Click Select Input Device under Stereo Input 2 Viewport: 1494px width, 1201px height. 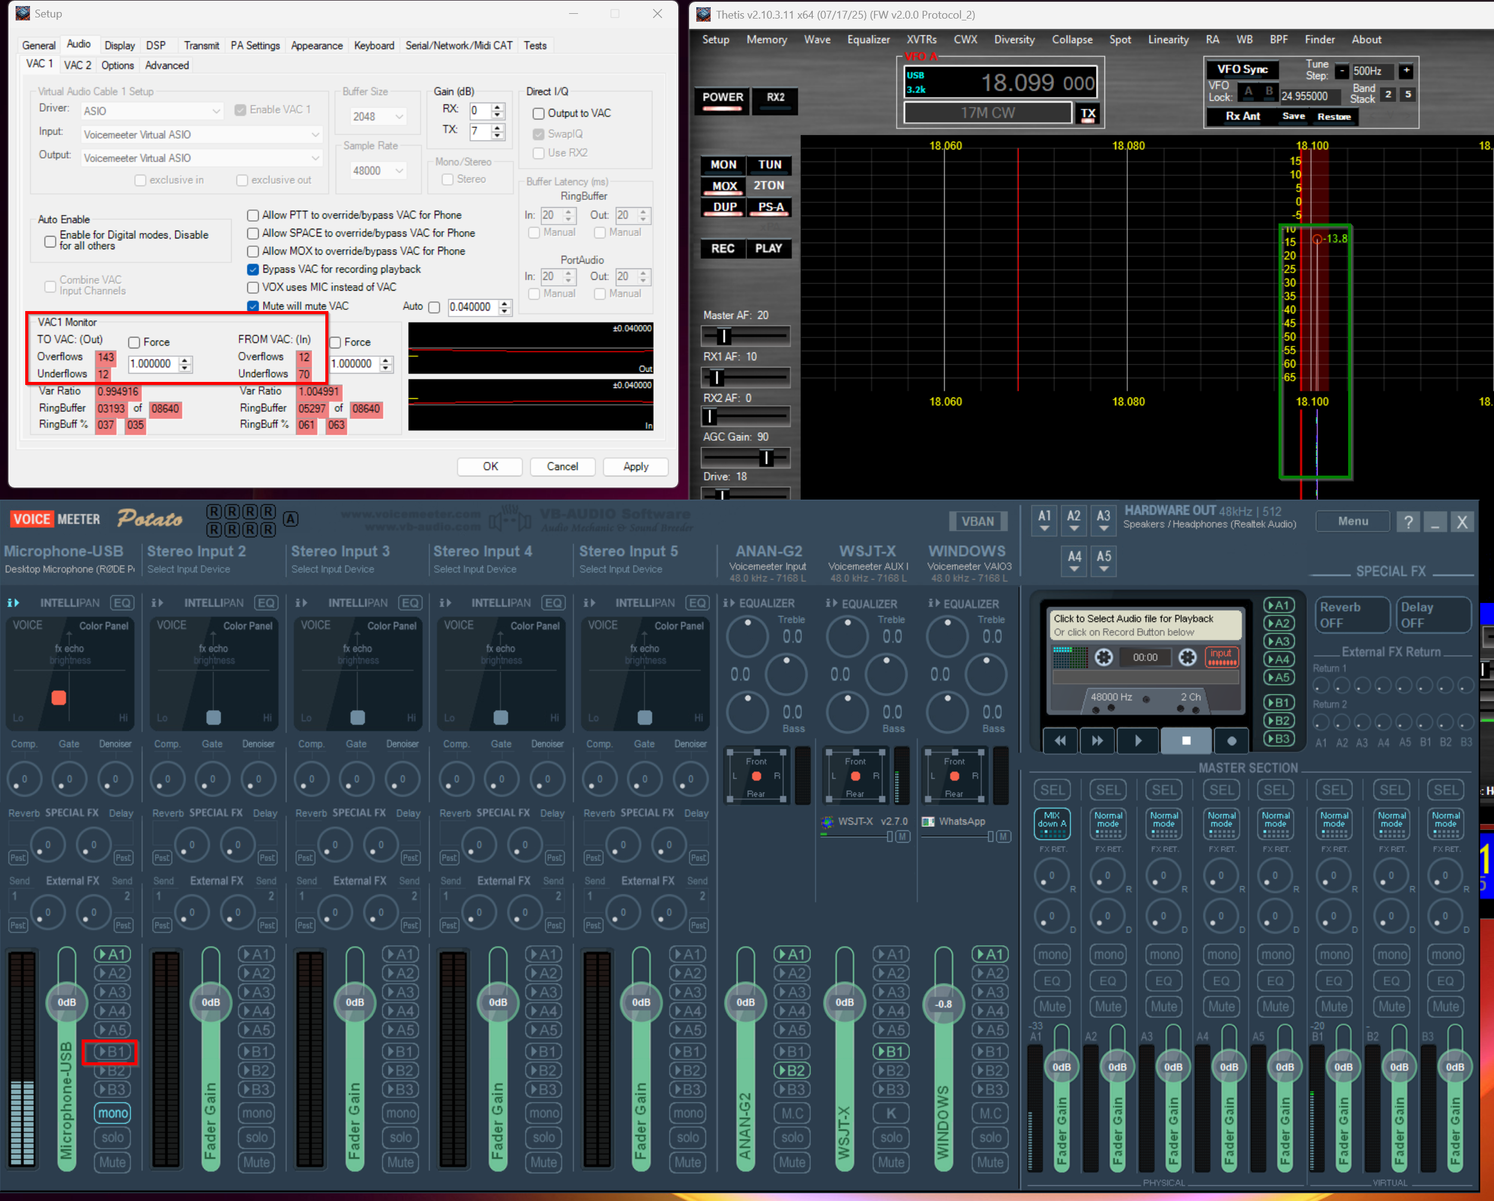pyautogui.click(x=188, y=569)
